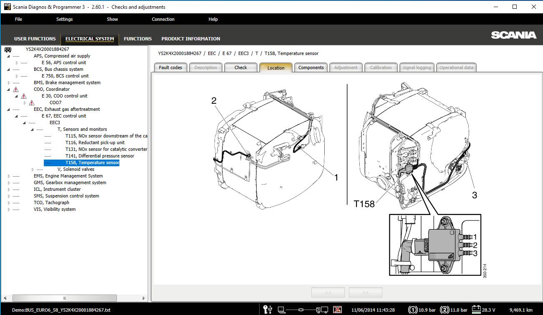Expand the V, Solenoid valves node

[x=33, y=169]
